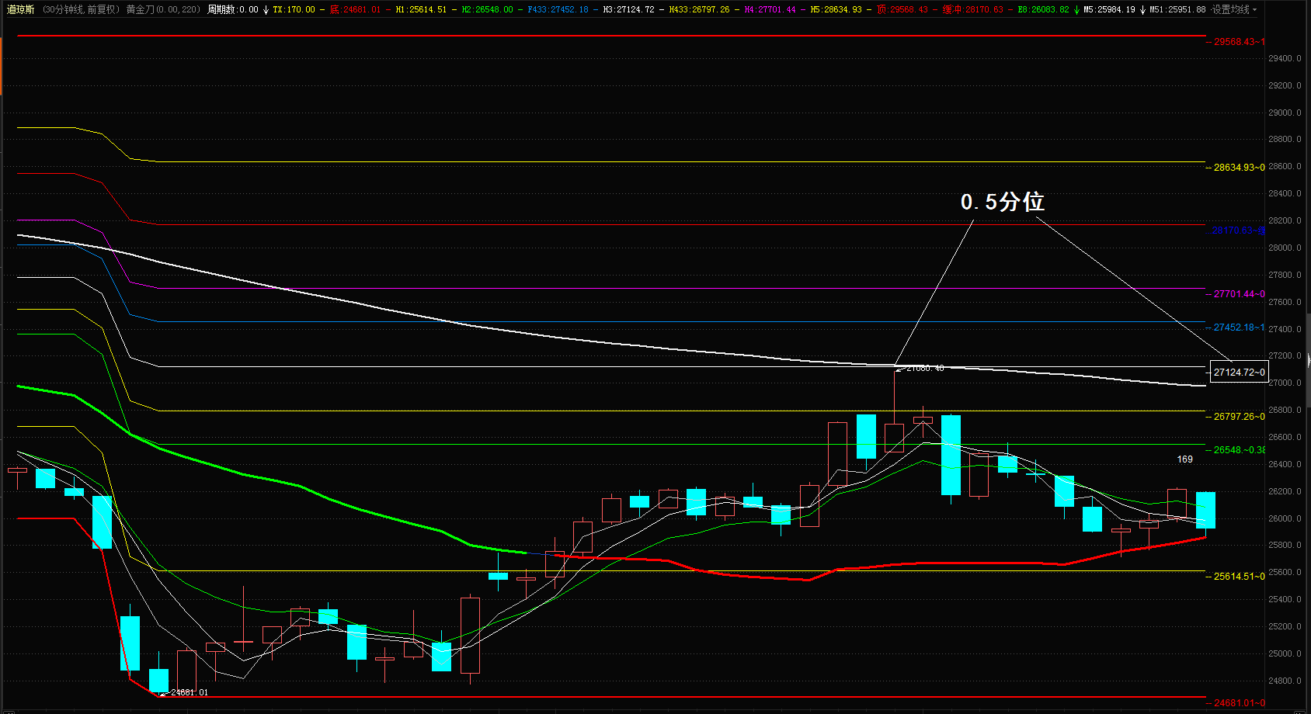Screen dimensions: 1311x714
Task: Click the red 24681.01 bottom line label
Action: pos(1239,703)
